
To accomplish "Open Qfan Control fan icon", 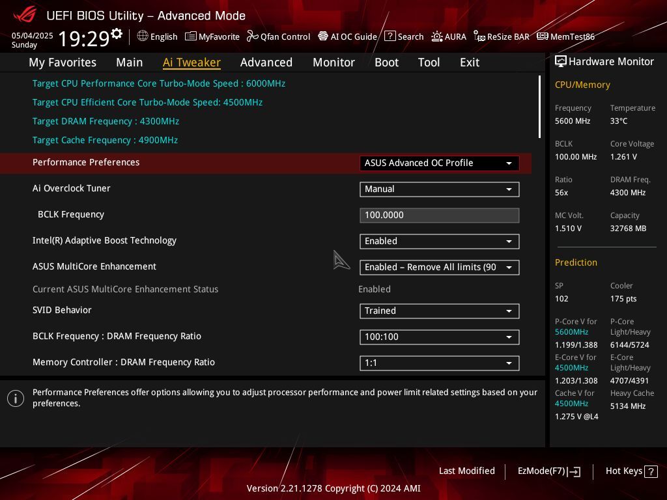I will coord(253,36).
